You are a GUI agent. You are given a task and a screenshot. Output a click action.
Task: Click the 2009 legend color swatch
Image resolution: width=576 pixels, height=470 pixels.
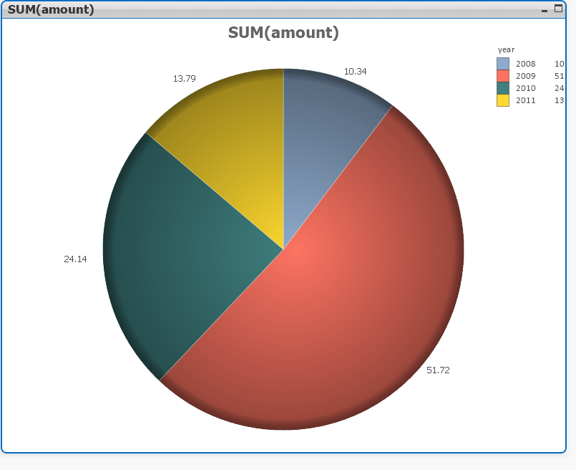coord(504,75)
